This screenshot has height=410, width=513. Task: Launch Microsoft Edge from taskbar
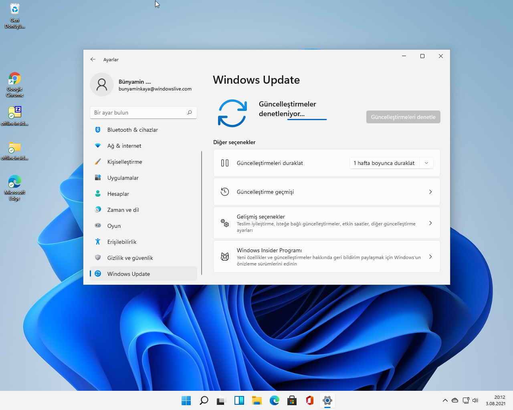(x=275, y=400)
